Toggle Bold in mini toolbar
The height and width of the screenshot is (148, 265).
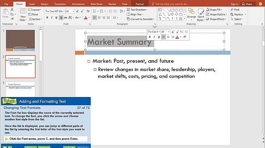click(150, 37)
